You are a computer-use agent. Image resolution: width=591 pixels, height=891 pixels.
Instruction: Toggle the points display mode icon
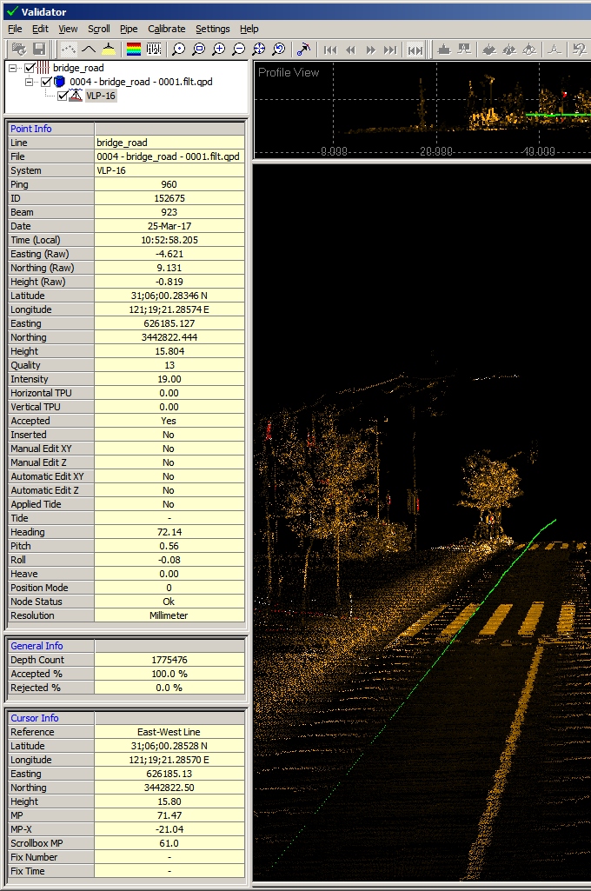[x=69, y=50]
